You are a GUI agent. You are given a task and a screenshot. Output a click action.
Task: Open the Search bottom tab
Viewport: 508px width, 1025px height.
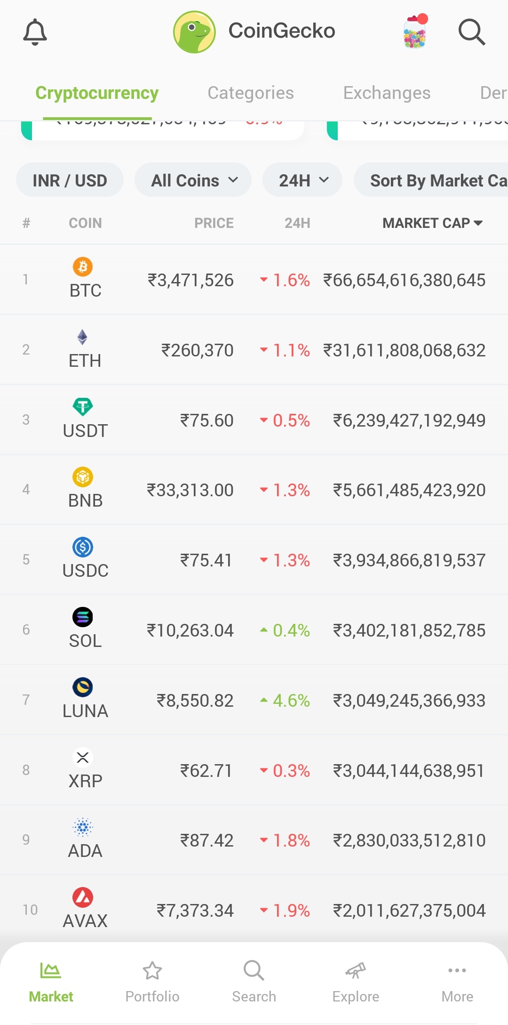point(254,982)
